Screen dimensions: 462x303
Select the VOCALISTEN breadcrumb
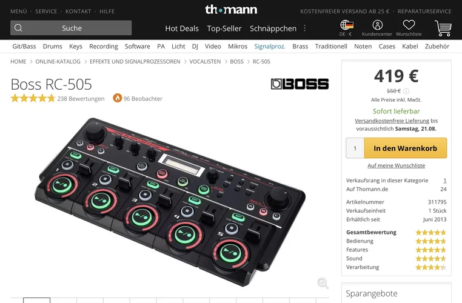(x=205, y=62)
